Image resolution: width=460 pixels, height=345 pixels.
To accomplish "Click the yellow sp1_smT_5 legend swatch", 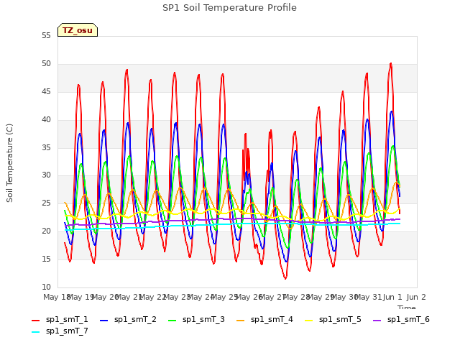I will click(x=309, y=321).
